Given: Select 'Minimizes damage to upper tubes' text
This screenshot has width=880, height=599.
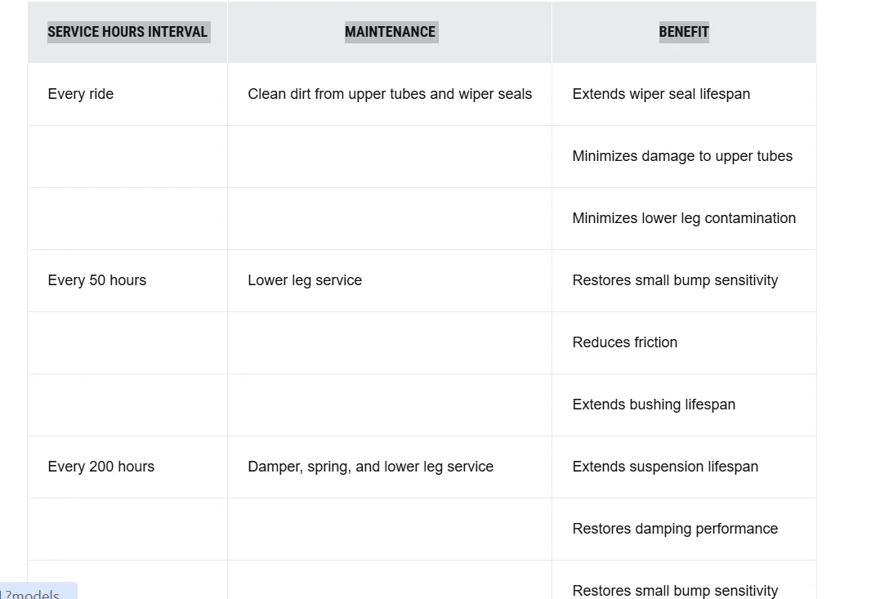Looking at the screenshot, I should click(682, 156).
